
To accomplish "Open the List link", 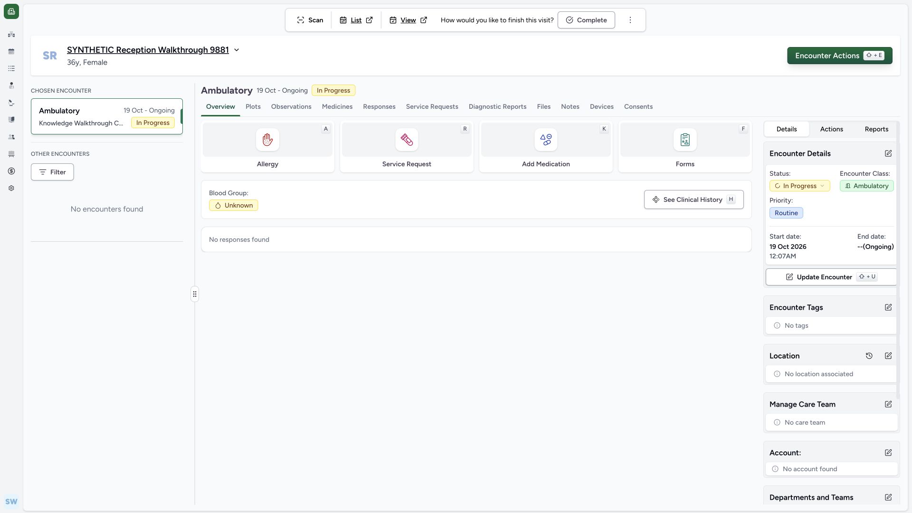I will (356, 20).
